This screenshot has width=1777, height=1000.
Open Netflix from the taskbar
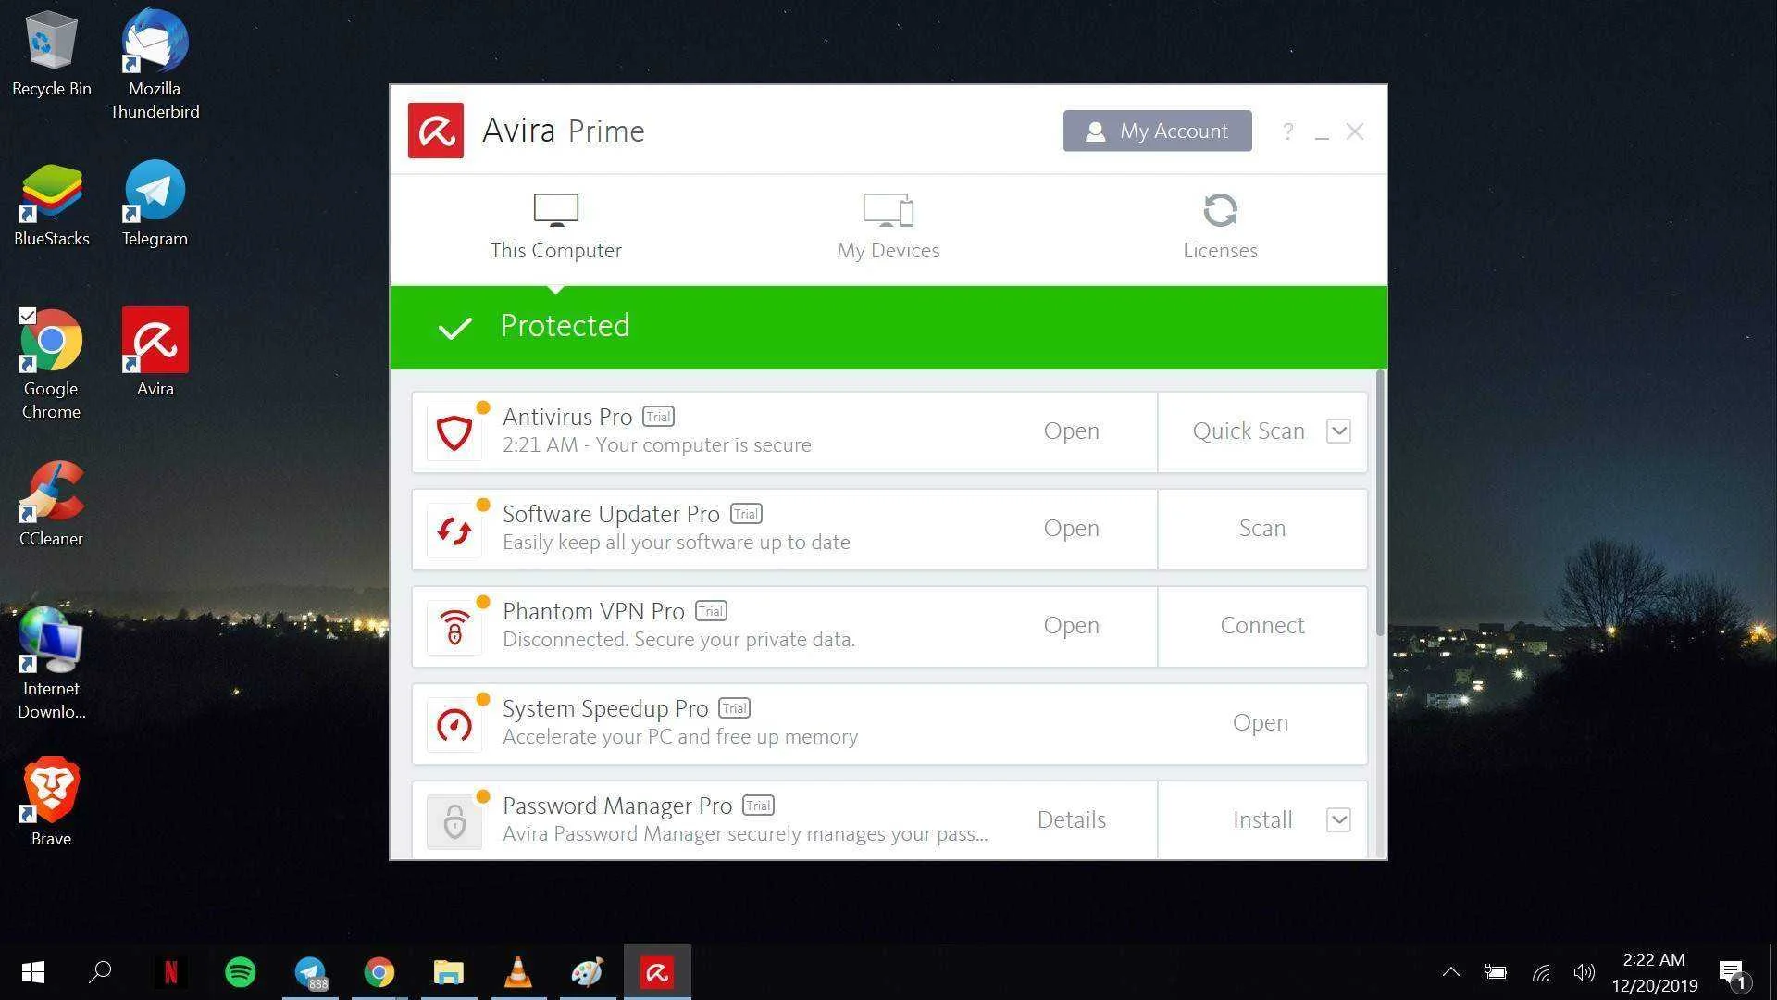(x=170, y=972)
